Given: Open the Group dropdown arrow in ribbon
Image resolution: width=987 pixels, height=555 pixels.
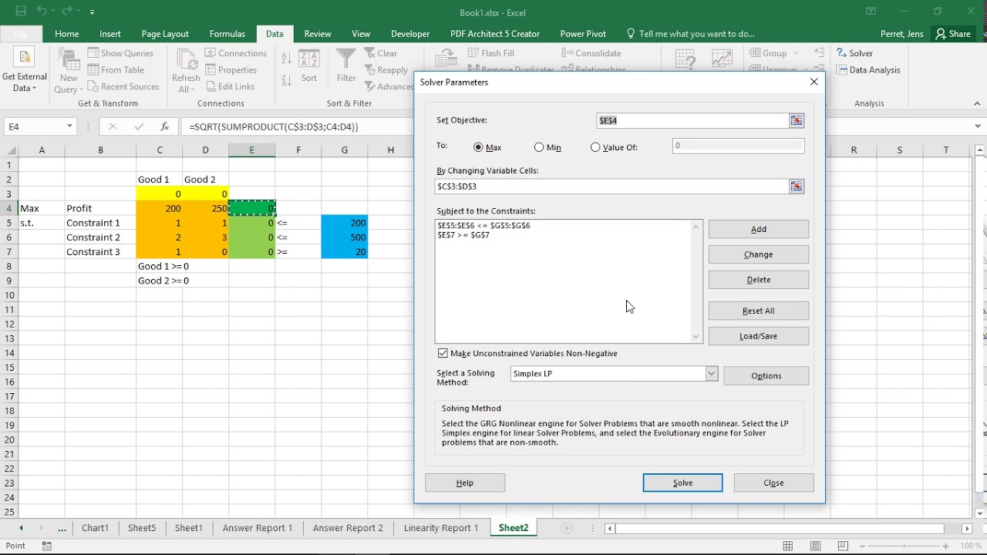Looking at the screenshot, I should [x=796, y=53].
